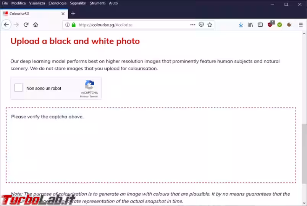Click the forward navigation arrow
Viewport: 307px width, 206px height.
pos(16,25)
